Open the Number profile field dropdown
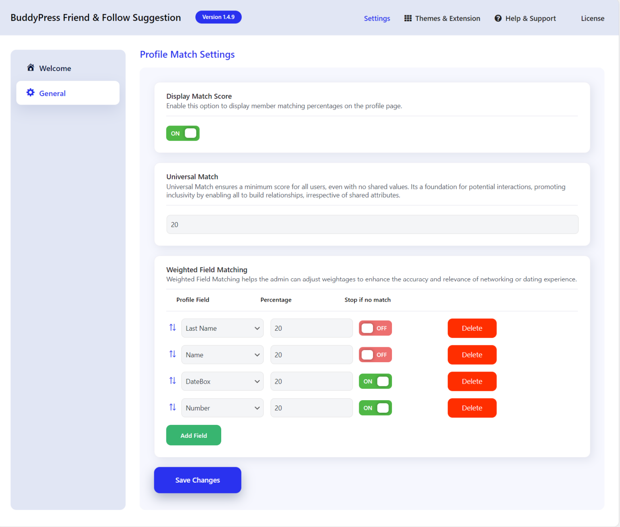Image resolution: width=620 pixels, height=527 pixels. 222,407
